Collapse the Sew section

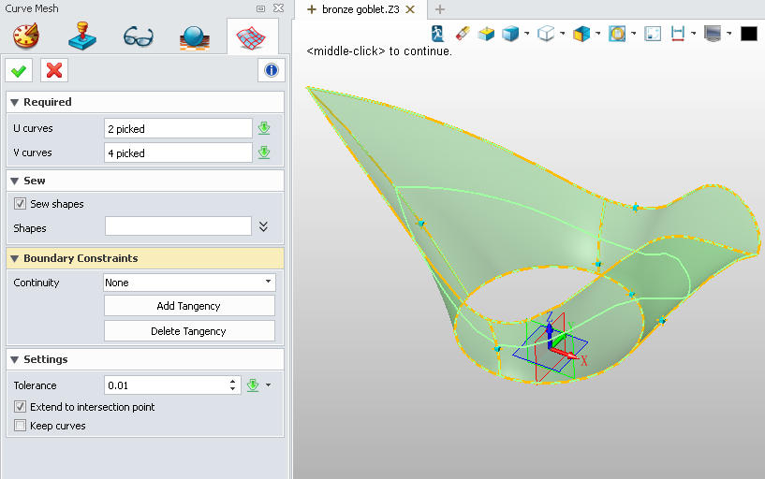(x=15, y=181)
